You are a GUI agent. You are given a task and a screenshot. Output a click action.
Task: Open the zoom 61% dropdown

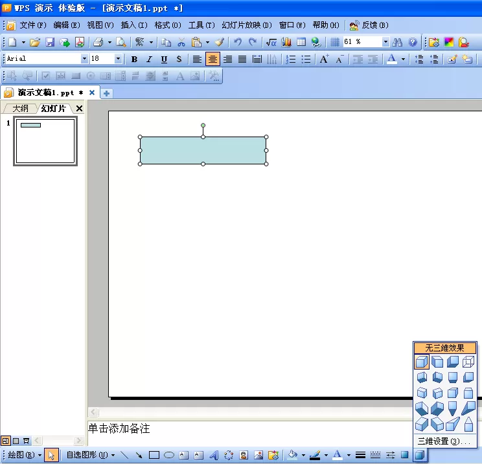coord(385,41)
